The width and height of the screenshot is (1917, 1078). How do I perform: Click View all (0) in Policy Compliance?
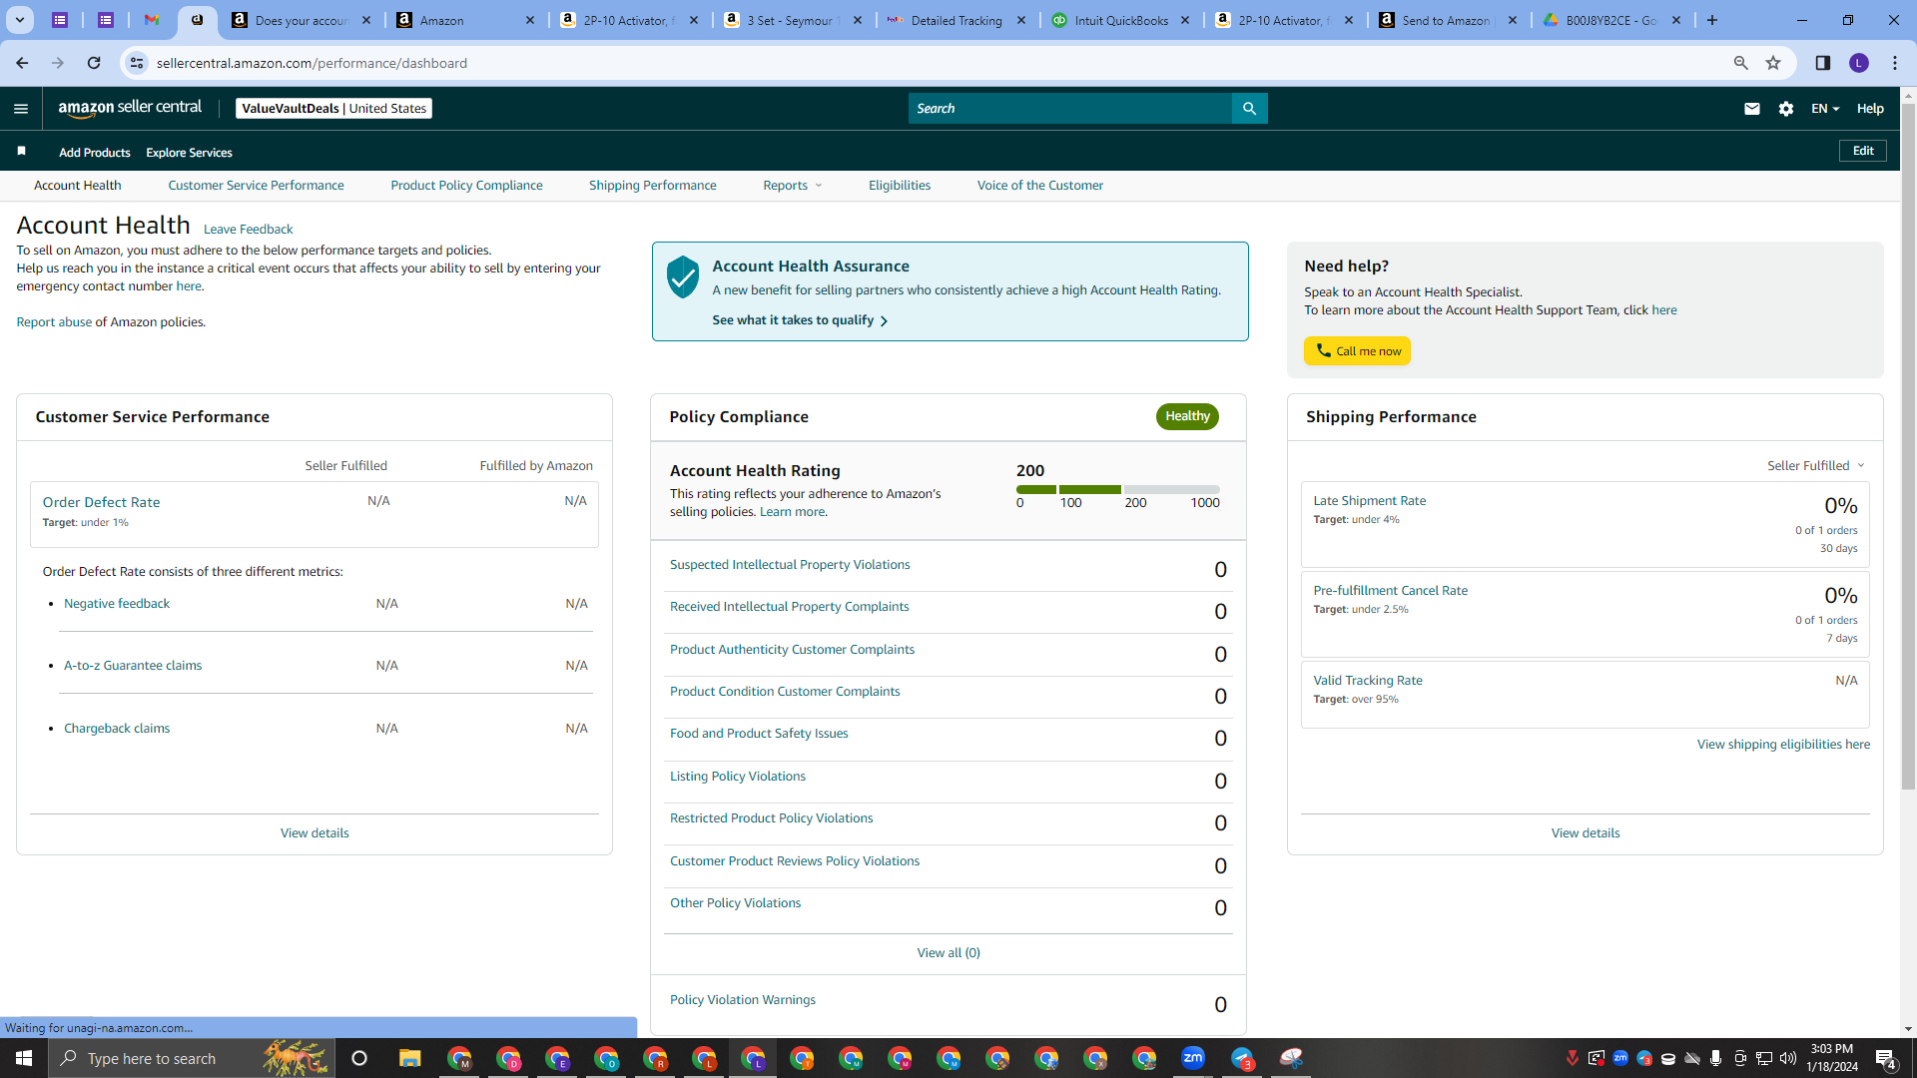(949, 953)
